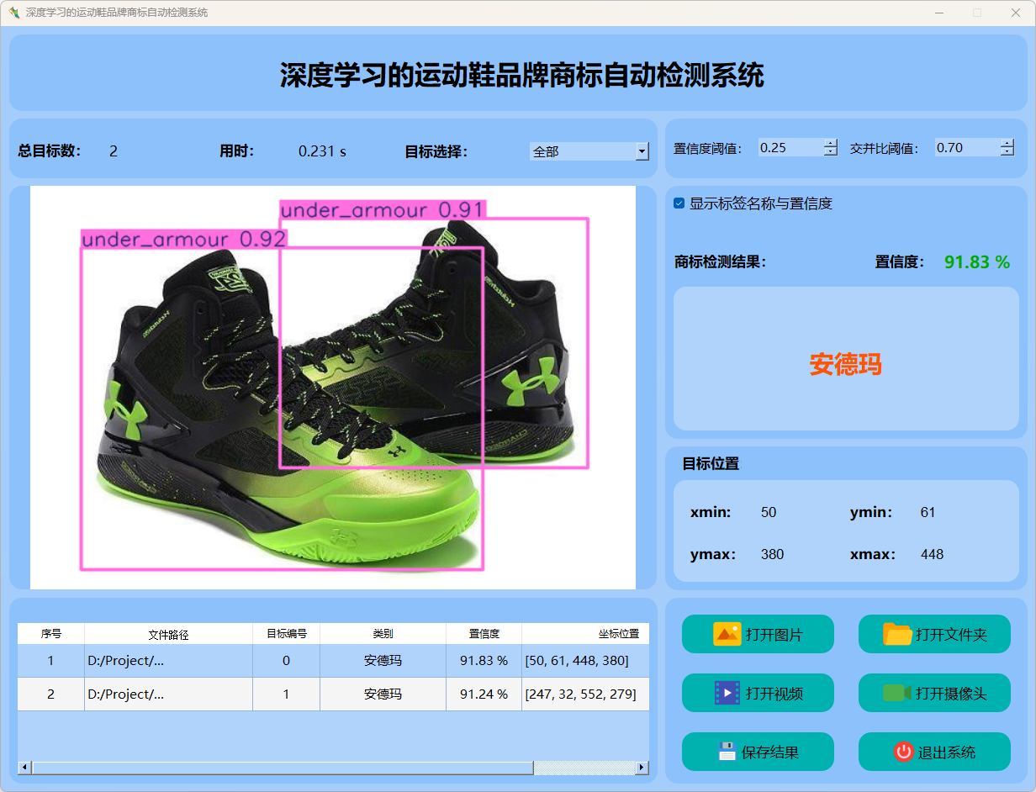
Task: Click the coordinates cell [50, 61, 448, 380]
Action: pos(585,661)
